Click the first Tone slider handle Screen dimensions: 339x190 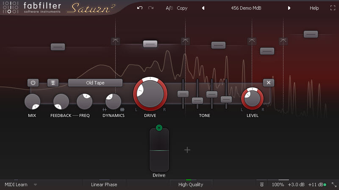pos(183,94)
